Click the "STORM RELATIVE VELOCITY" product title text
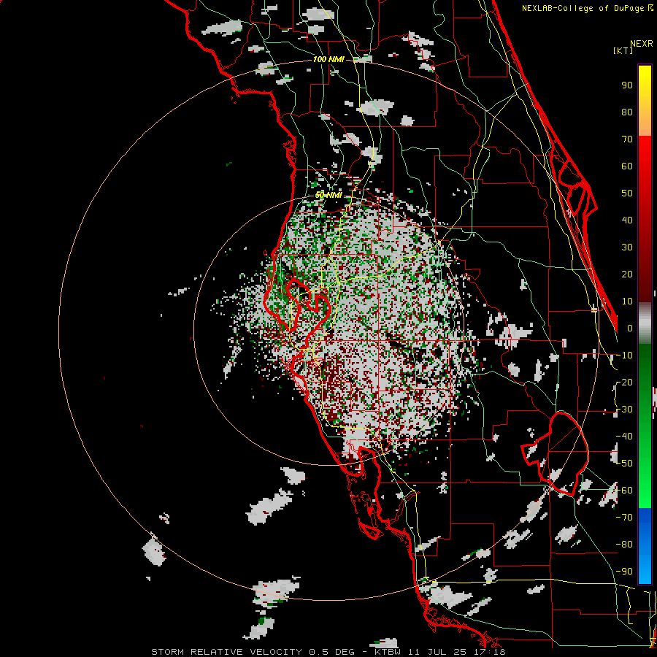 point(226,652)
